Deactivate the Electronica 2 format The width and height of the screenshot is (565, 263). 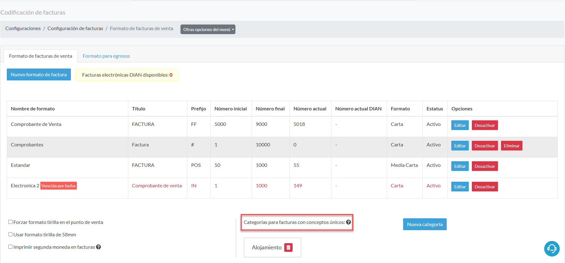(x=485, y=187)
